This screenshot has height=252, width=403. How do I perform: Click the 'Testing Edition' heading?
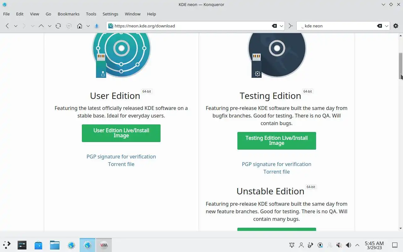(270, 96)
